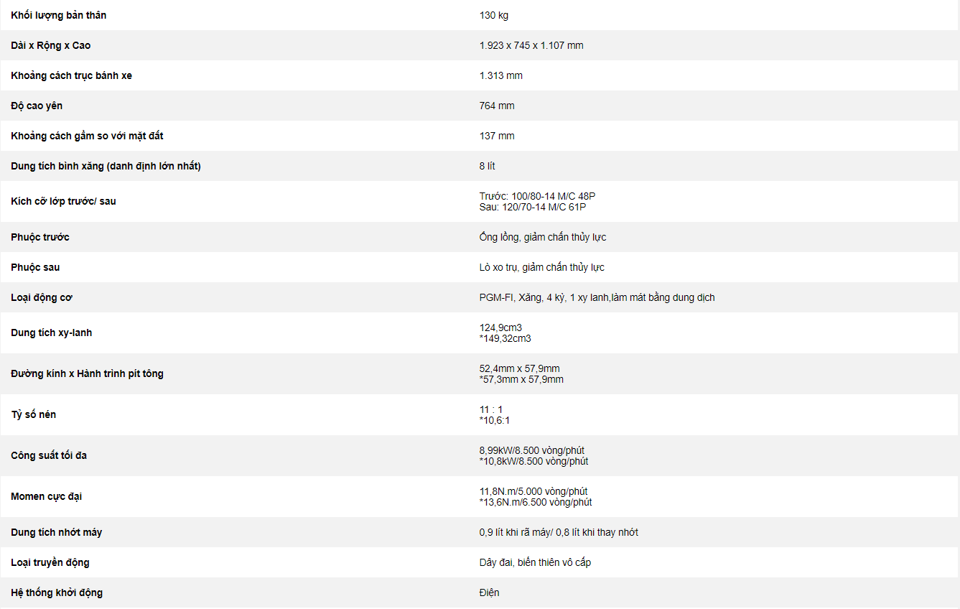Image resolution: width=960 pixels, height=609 pixels.
Task: Select the Loại truyền động row label
Action: pyautogui.click(x=50, y=562)
